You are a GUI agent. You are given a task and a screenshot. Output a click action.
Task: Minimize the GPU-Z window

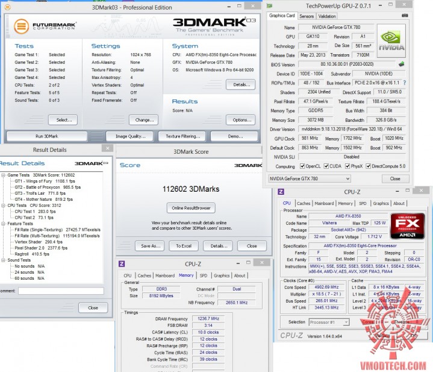(x=380, y=5)
